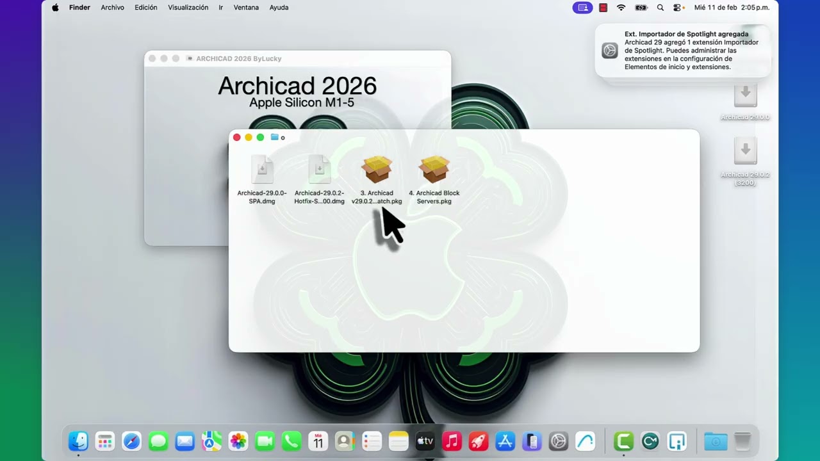Open the Edición menu
This screenshot has height=461, width=820.
tap(146, 8)
